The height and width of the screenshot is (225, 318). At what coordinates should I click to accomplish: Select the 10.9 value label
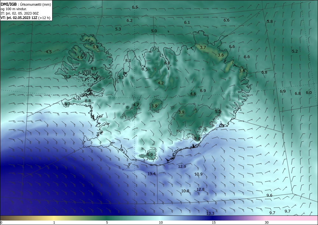click(x=198, y=174)
